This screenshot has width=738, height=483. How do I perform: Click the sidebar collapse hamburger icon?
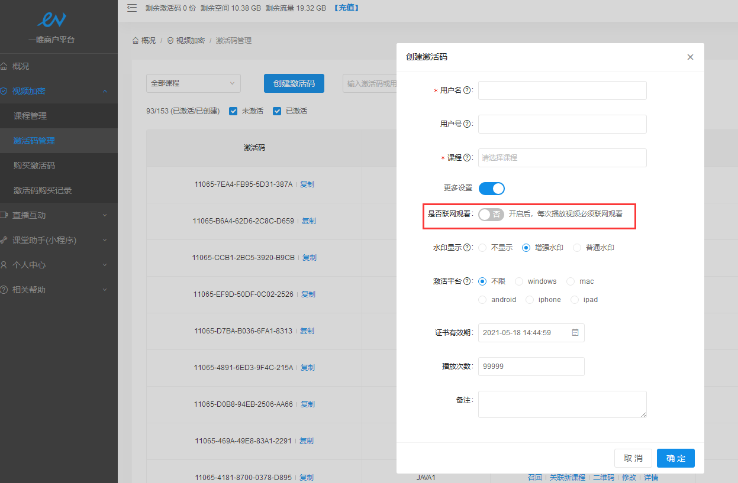(132, 8)
